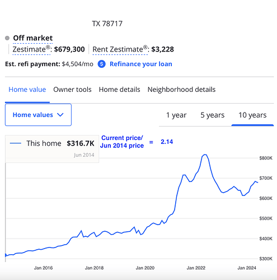277x280 pixels.
Task: Switch to the Home value tab
Action: tap(27, 90)
